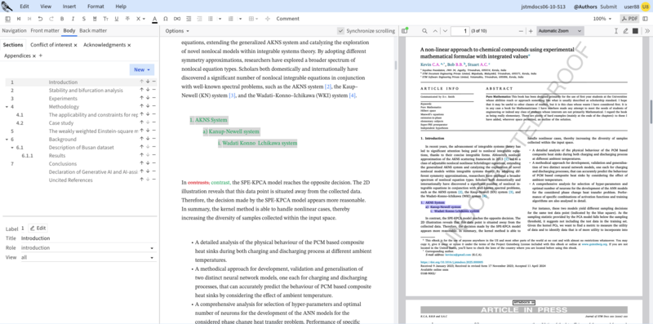Zoom out PDF with minus button

point(521,31)
